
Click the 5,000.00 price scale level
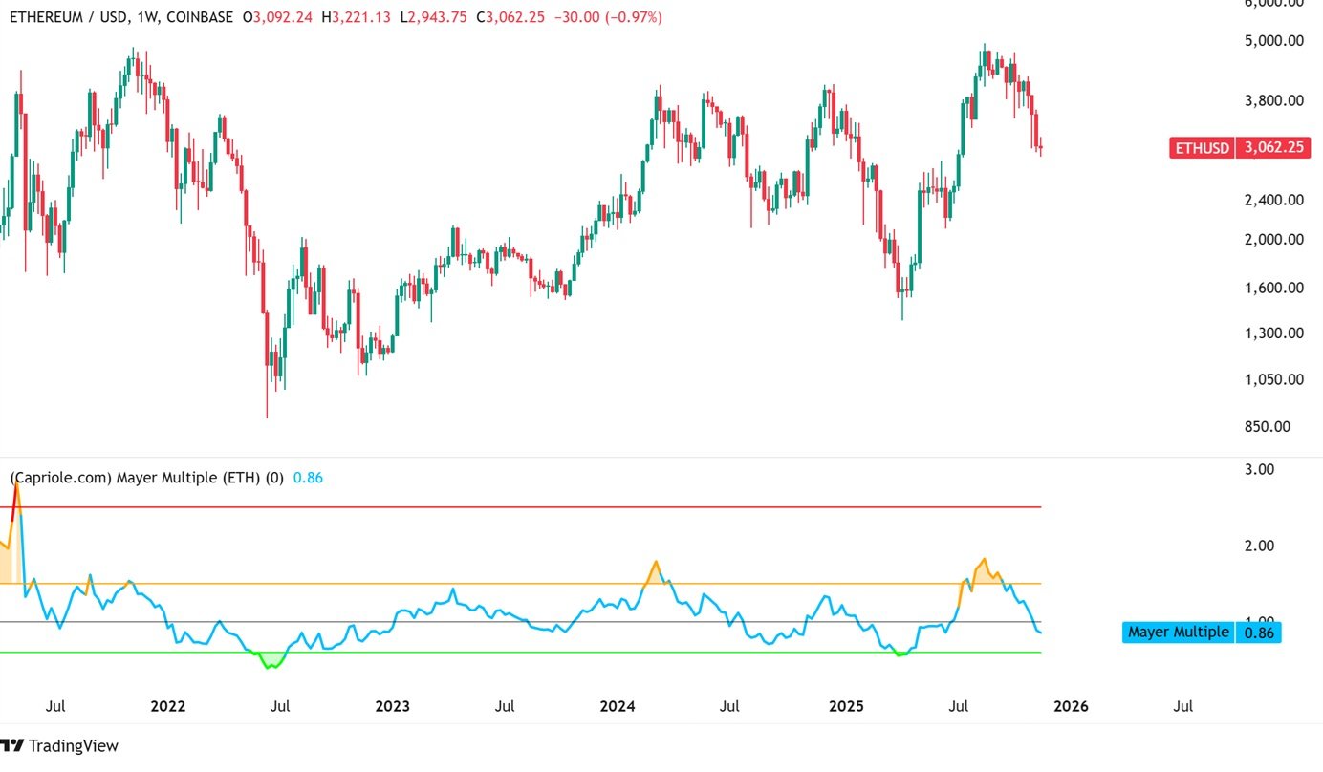coord(1273,40)
